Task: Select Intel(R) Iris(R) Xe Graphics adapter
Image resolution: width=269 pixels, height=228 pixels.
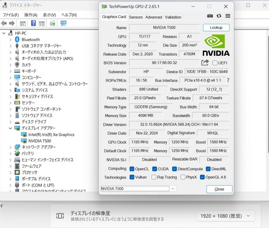Action: coord(51,135)
